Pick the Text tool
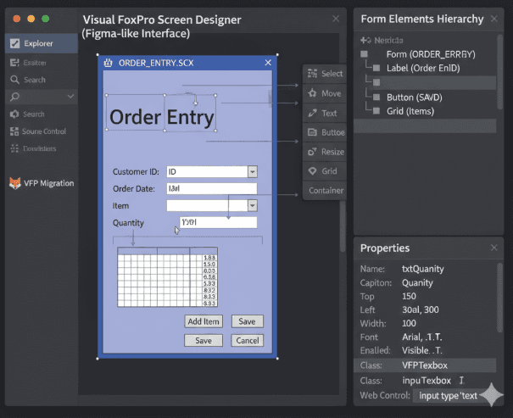This screenshot has height=418, width=513. pyautogui.click(x=325, y=113)
